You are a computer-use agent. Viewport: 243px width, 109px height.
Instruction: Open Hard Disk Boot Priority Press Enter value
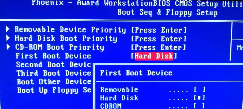click(x=158, y=39)
